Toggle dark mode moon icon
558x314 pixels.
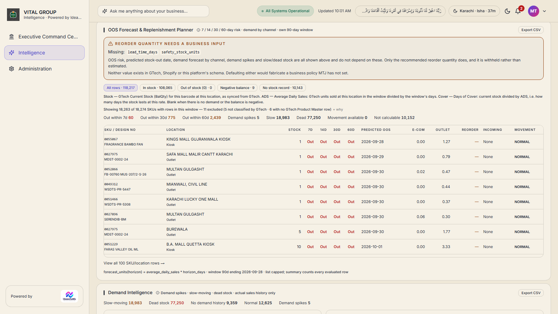click(507, 11)
